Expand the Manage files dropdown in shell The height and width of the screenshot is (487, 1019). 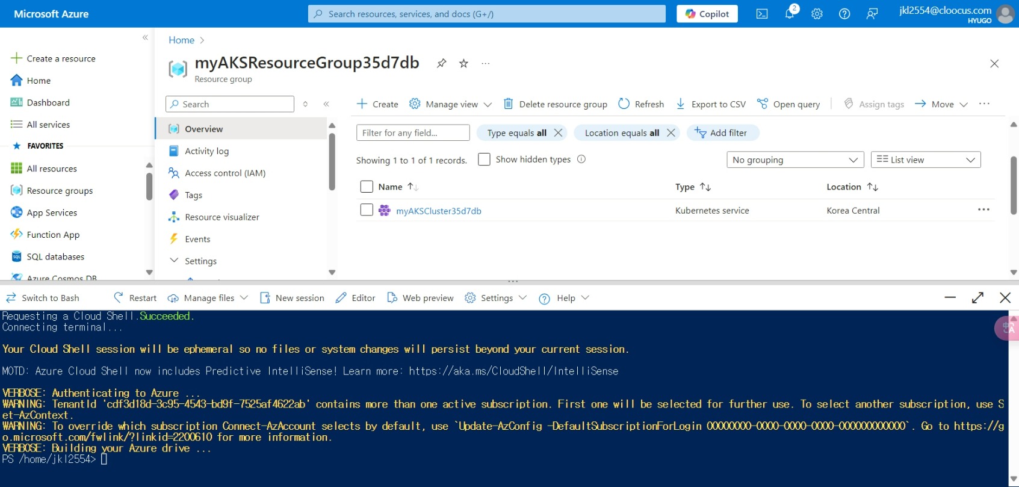point(244,297)
